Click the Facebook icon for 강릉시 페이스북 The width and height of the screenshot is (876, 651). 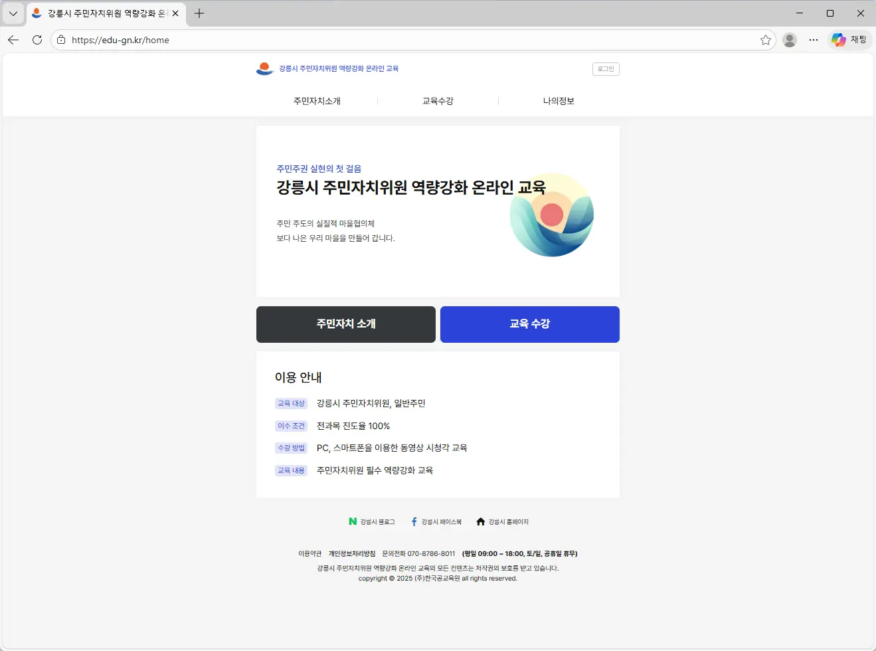point(414,521)
